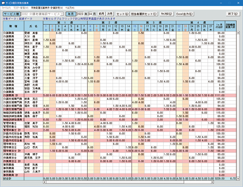Select the 対象データ：実績データ label
Screen dimensions: 243x187
point(18,18)
